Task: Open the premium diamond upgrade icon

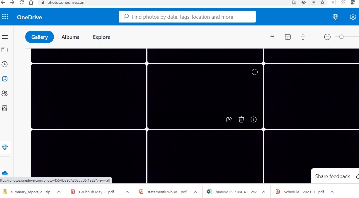Action: (x=335, y=17)
